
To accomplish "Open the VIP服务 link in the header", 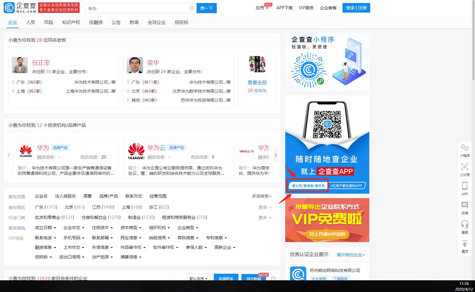I will point(306,8).
